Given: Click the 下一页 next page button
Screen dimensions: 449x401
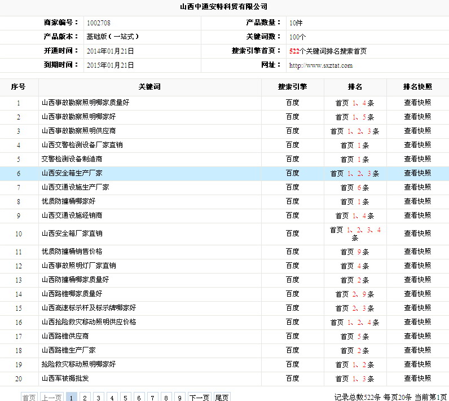Looking at the screenshot, I should [200, 397].
